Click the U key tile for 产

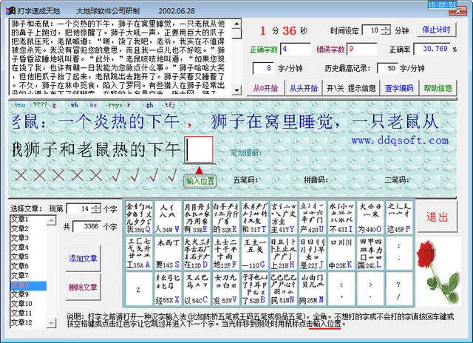click(313, 218)
